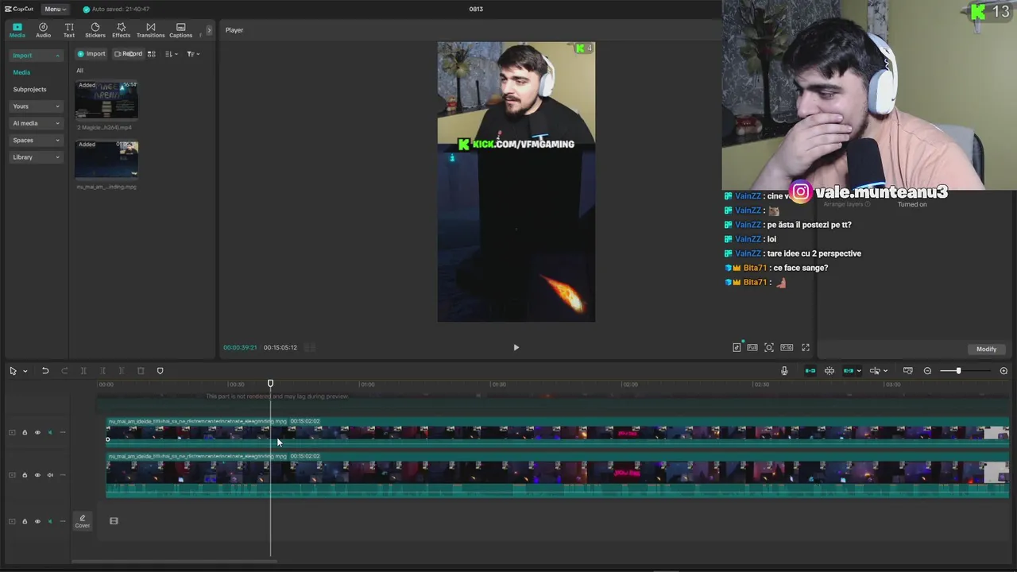The image size is (1017, 572).
Task: Open linkage options dropdown arrow
Action: (x=859, y=371)
